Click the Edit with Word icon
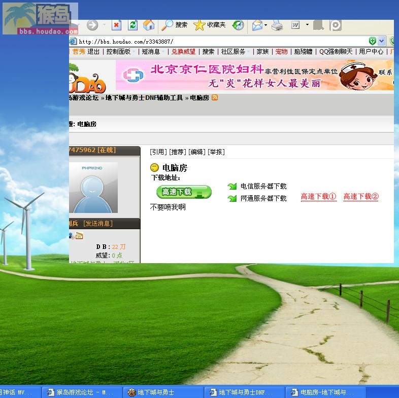The image size is (399, 398). coord(295,25)
